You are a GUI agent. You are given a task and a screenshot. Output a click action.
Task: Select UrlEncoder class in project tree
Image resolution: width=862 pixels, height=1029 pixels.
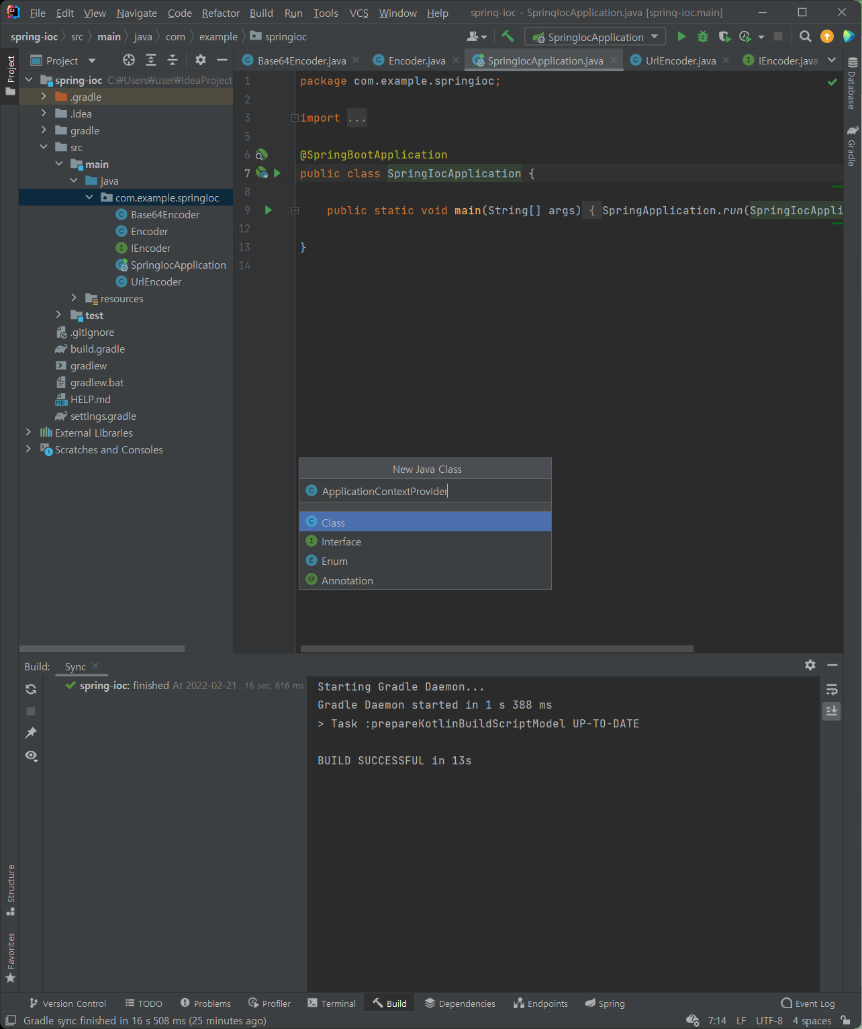[x=156, y=281]
